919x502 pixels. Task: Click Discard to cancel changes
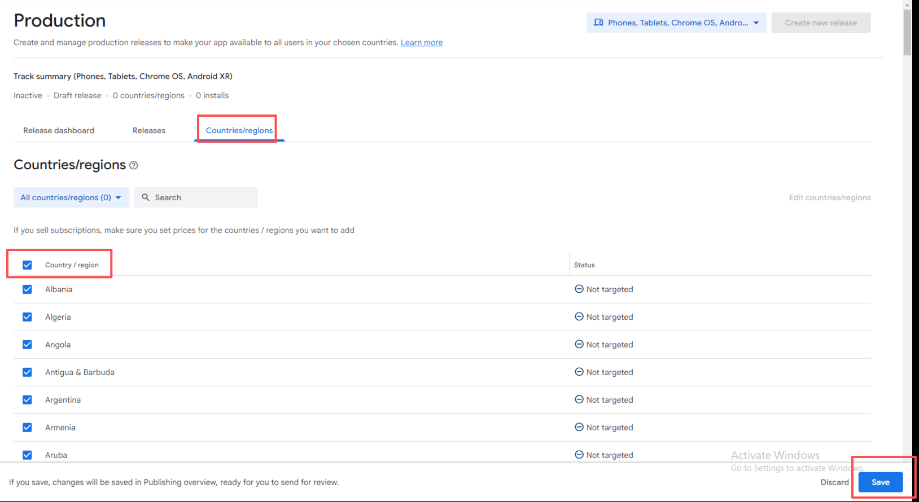(834, 482)
